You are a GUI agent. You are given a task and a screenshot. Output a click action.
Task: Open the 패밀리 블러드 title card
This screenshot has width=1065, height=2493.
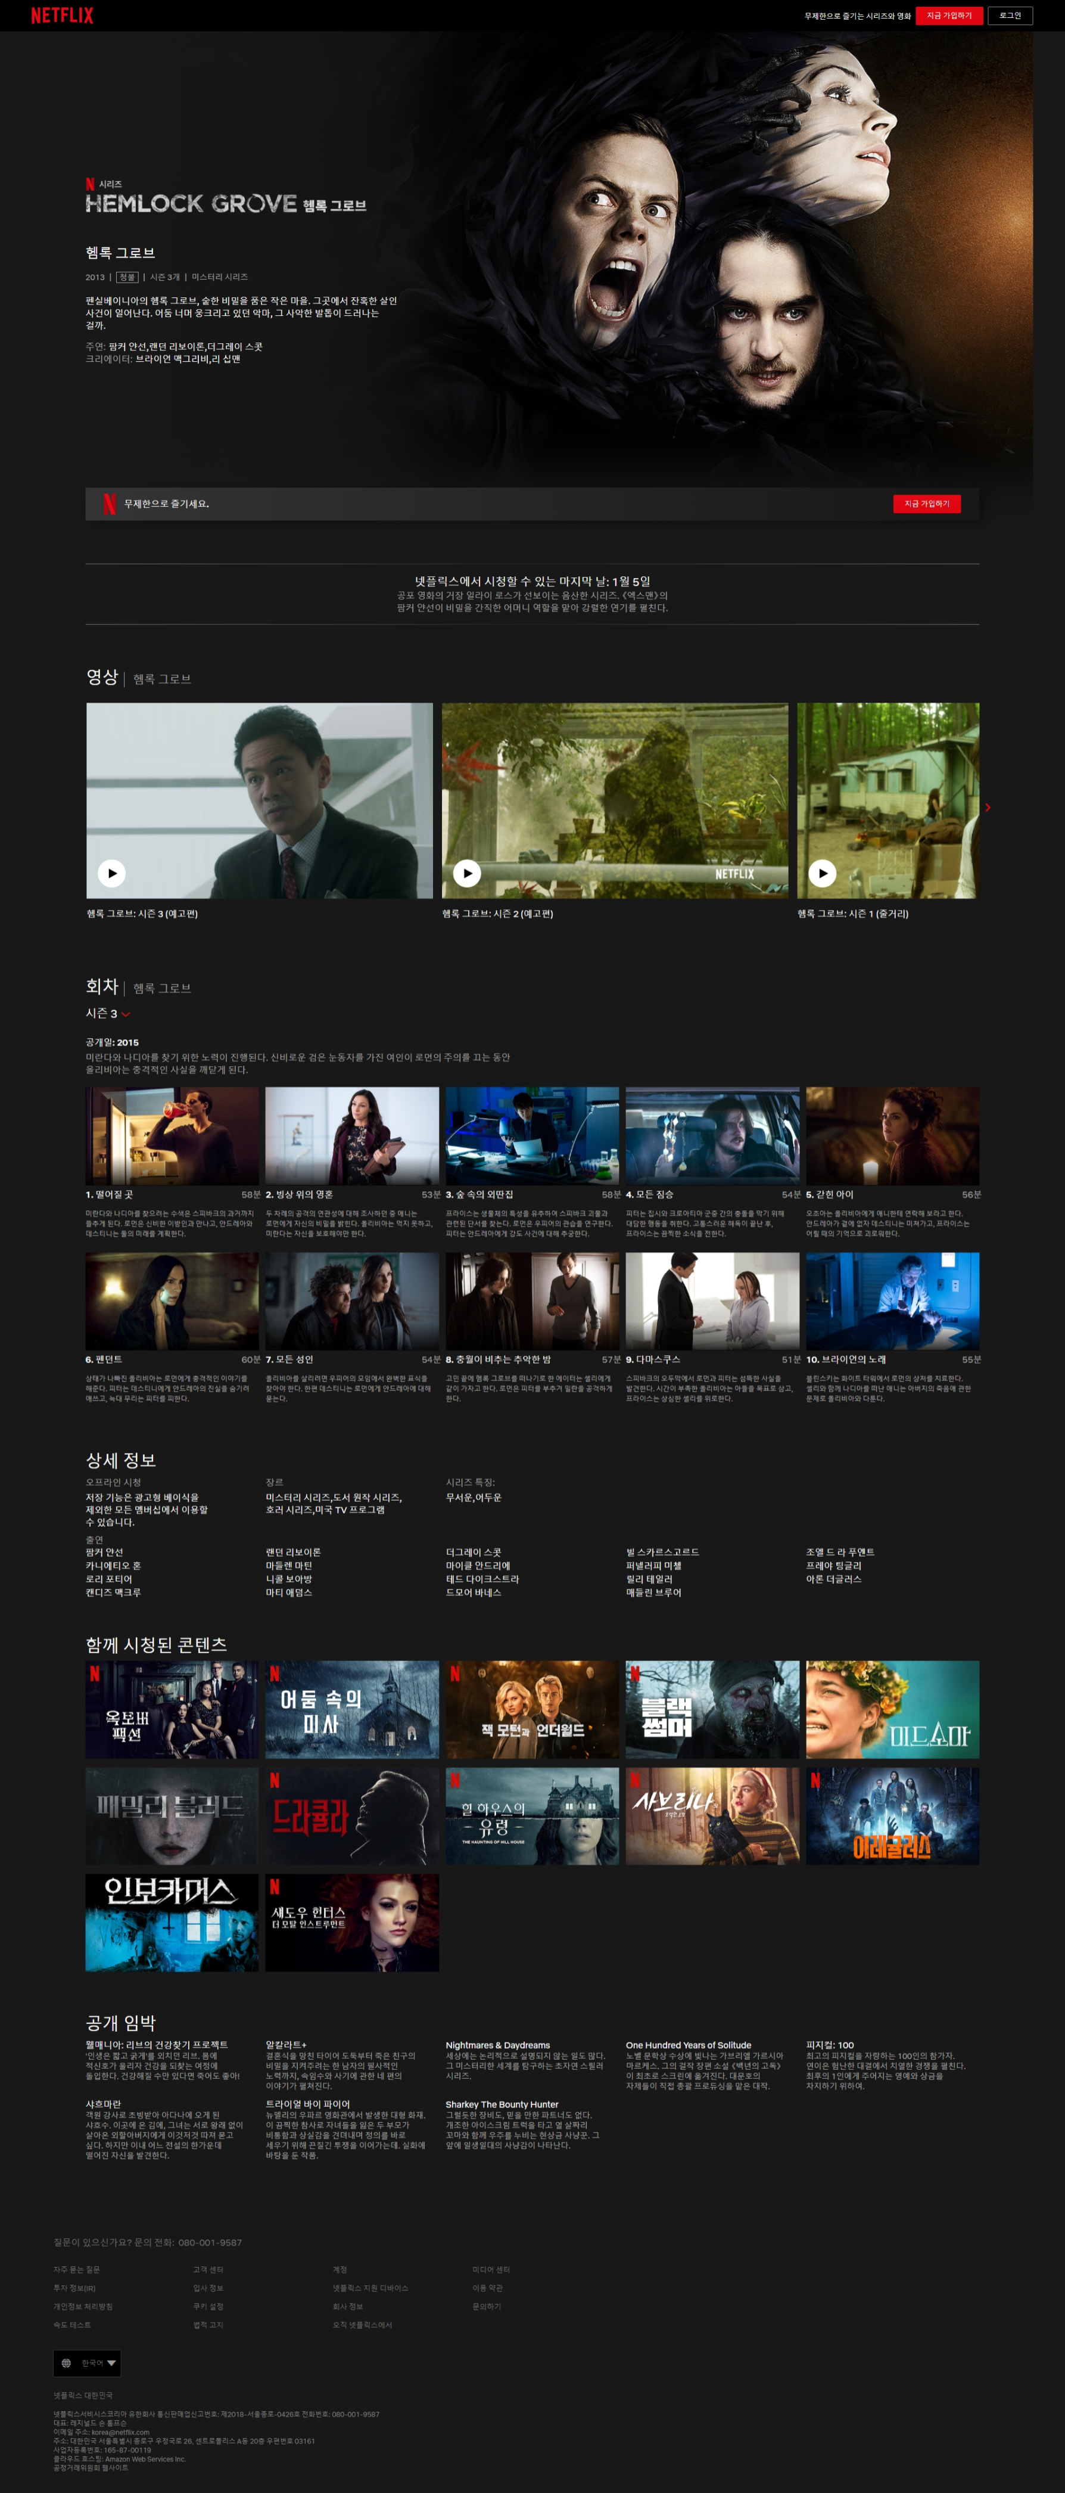pyautogui.click(x=172, y=1817)
